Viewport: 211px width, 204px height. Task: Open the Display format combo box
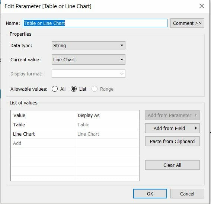pyautogui.click(x=89, y=74)
